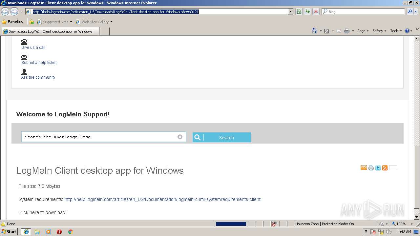Click the browser Back arrow button
Screen dimensions: 420x236
[x=5, y=11]
